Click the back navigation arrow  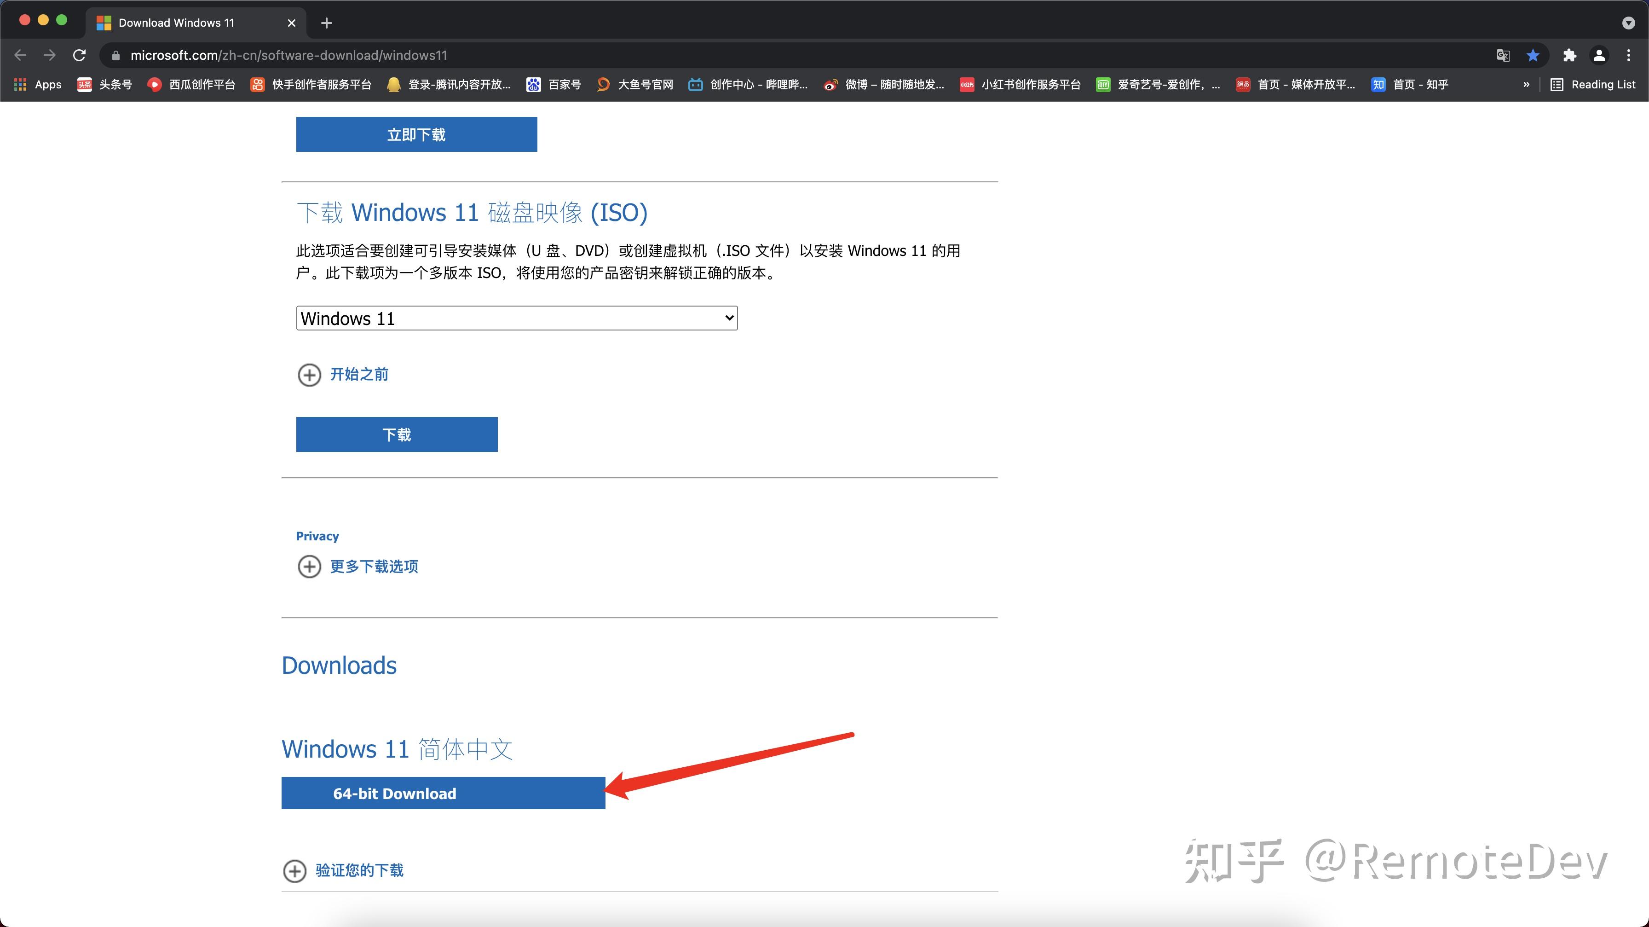pyautogui.click(x=20, y=55)
